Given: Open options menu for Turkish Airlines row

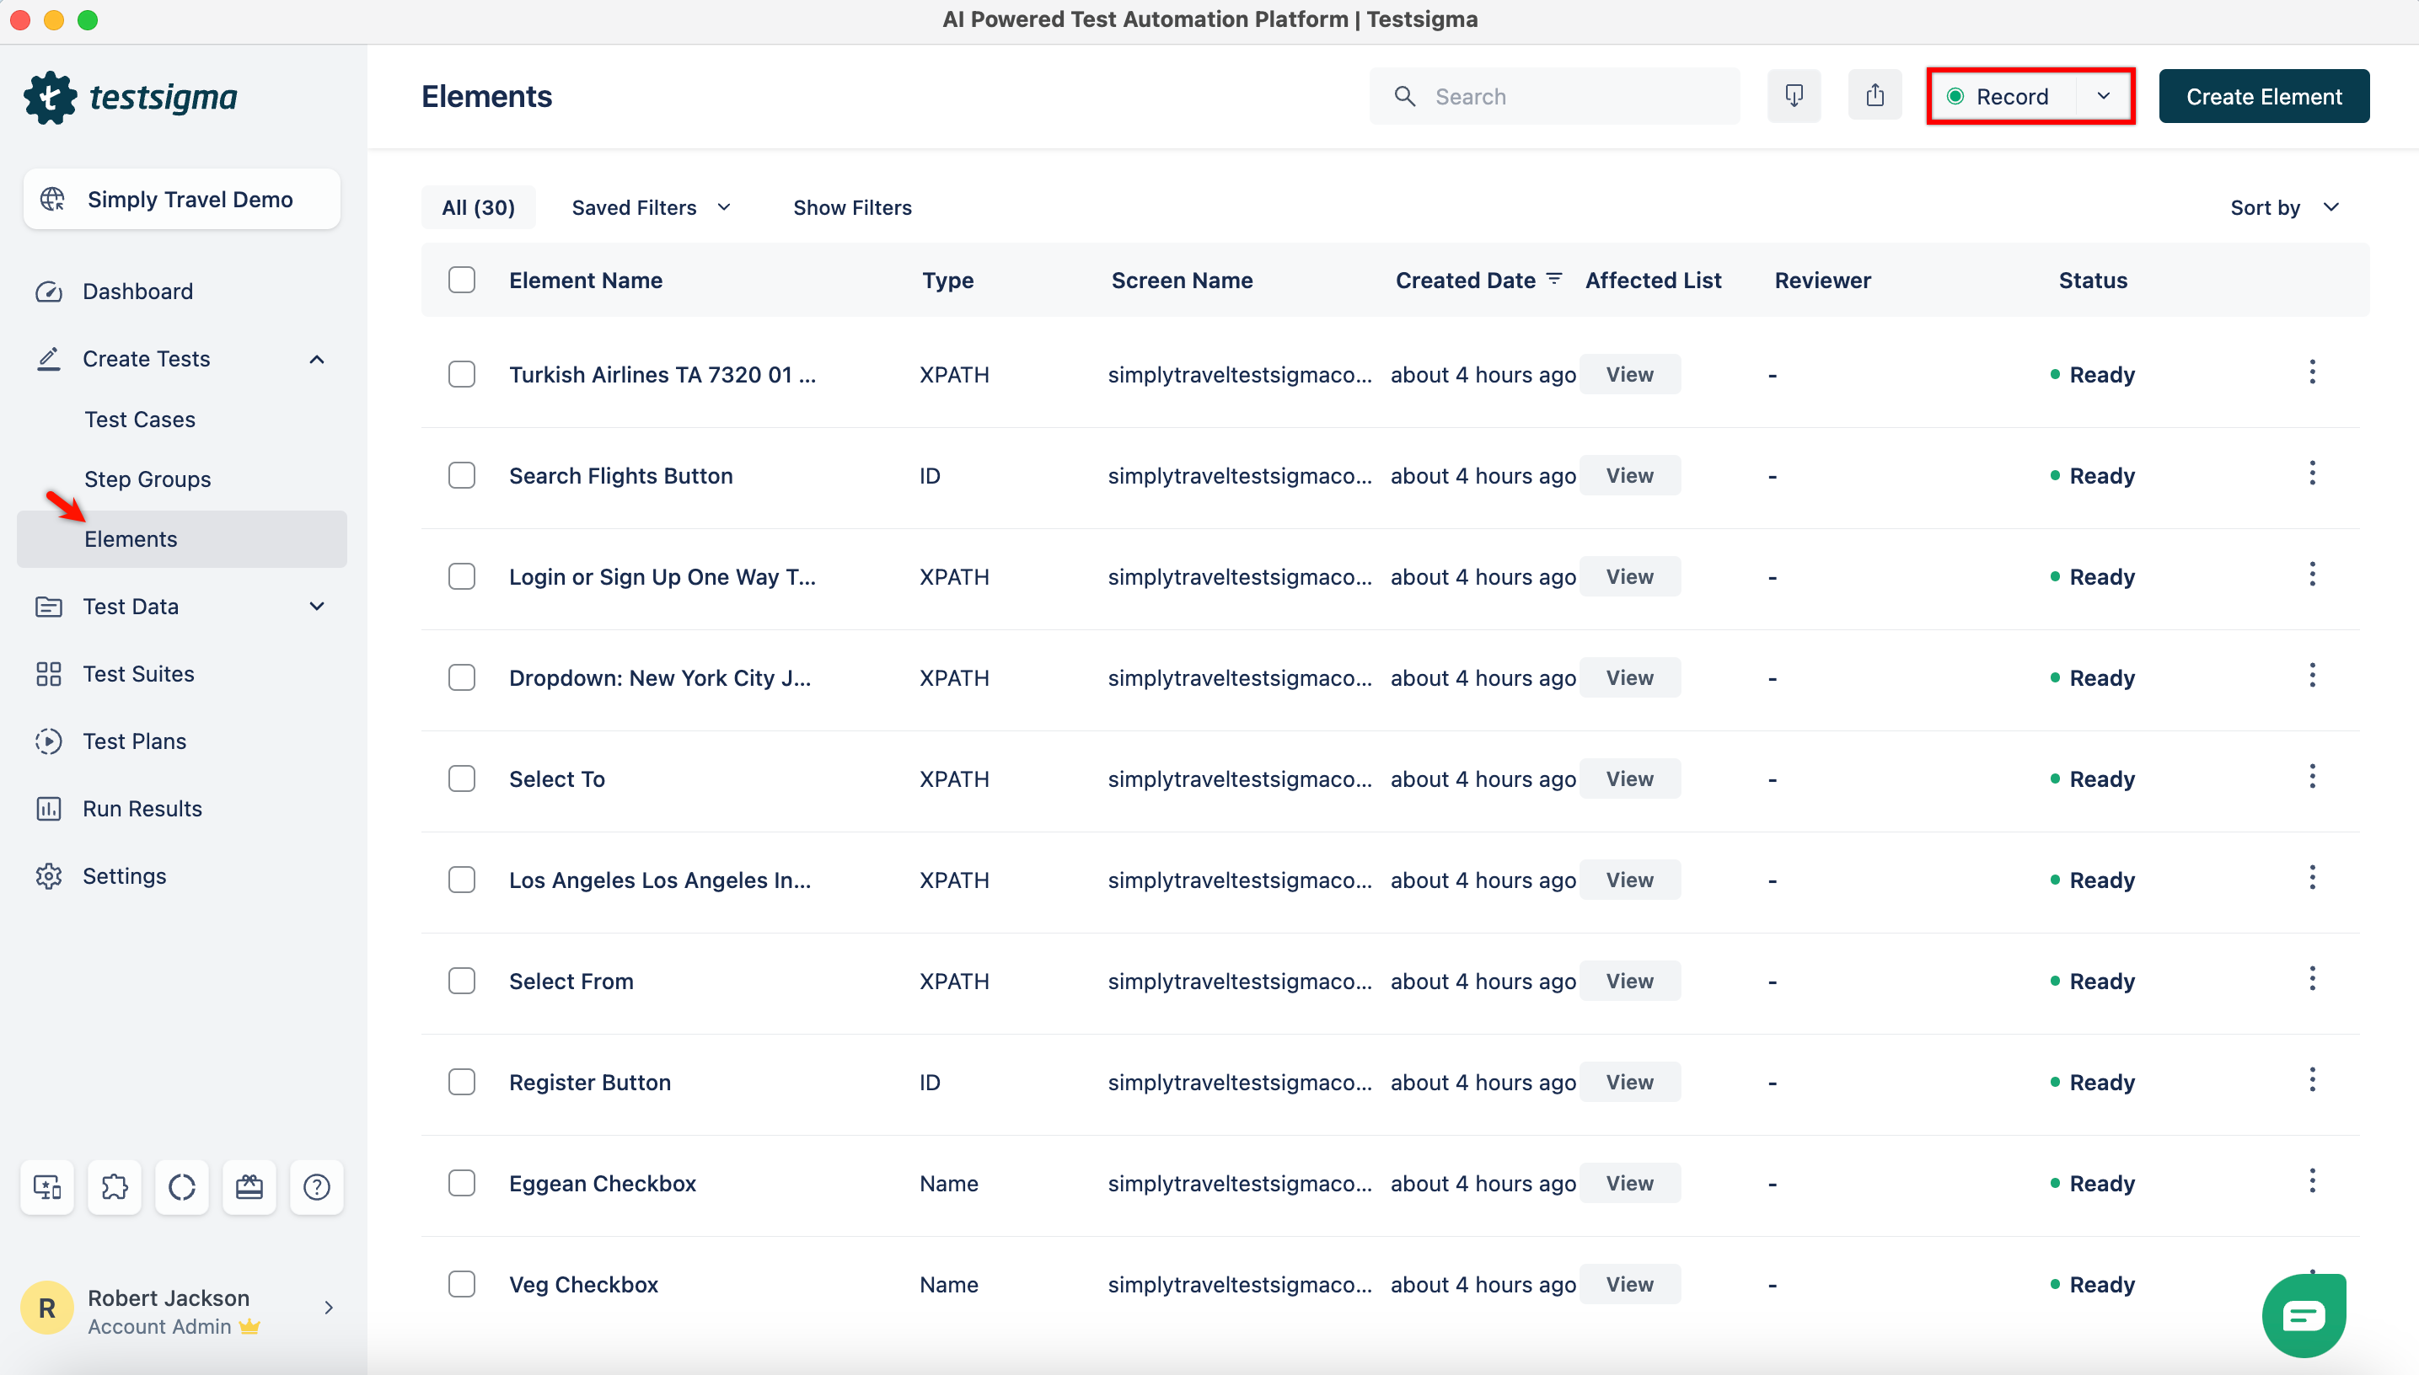Looking at the screenshot, I should click(x=2312, y=372).
